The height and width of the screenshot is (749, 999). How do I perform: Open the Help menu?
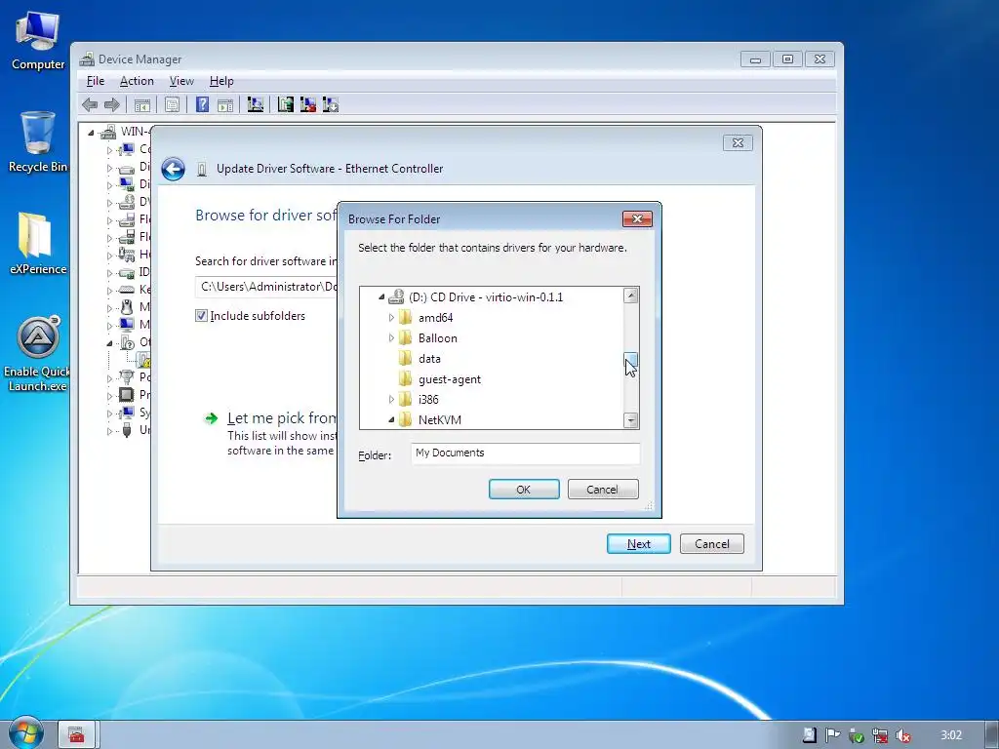221,81
